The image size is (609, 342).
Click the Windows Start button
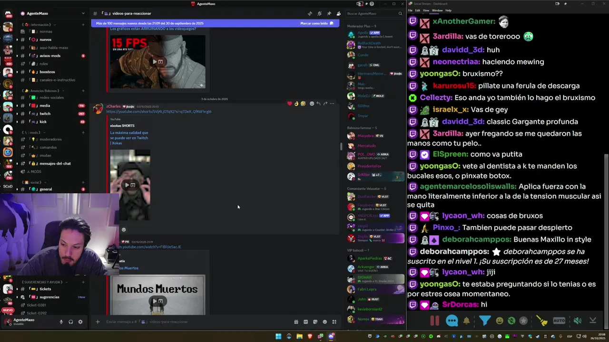pos(278,336)
